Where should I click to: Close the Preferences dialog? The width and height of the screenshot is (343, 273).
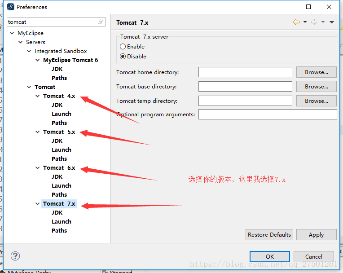click(x=329, y=7)
